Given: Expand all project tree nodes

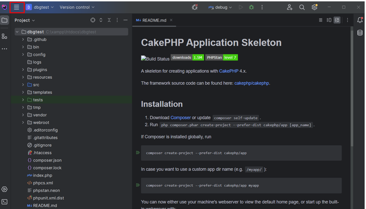Looking at the screenshot, I should 101,20.
